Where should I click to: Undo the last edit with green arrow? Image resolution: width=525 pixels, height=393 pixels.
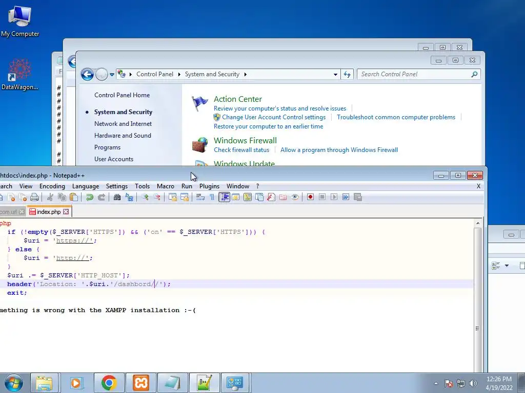(89, 197)
